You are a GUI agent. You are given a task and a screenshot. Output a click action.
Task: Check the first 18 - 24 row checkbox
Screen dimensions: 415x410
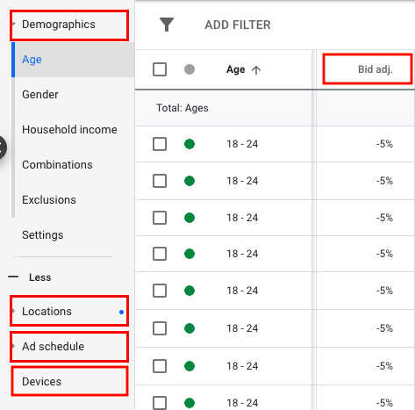pos(160,144)
